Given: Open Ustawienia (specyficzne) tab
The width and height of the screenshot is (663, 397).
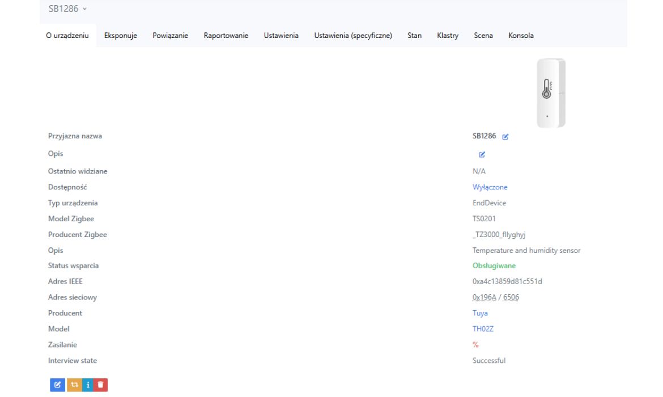Looking at the screenshot, I should pyautogui.click(x=353, y=36).
